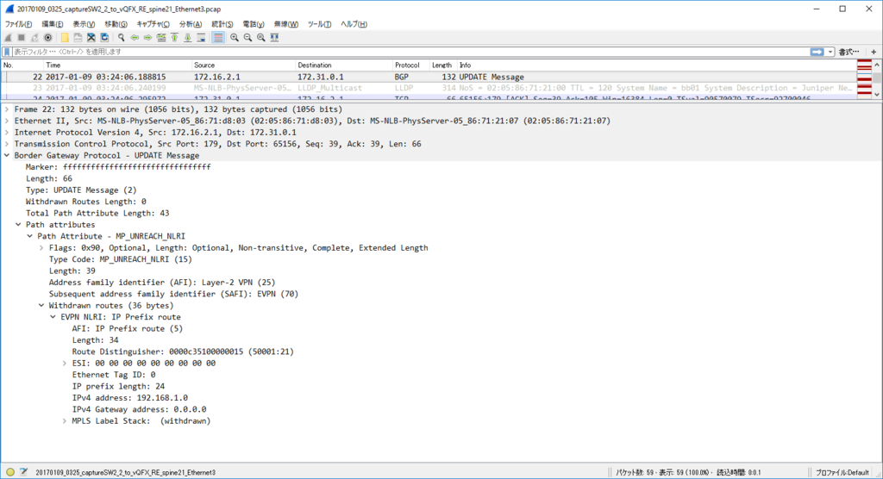The height and width of the screenshot is (479, 883).
Task: Select packet 22 BGP UPDATE Message row
Action: [428, 77]
